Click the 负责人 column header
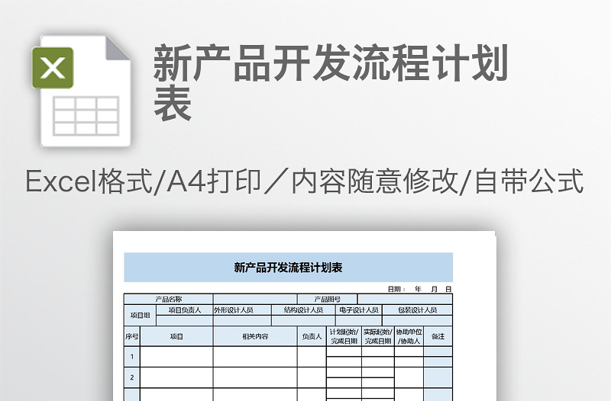Image resolution: width=611 pixels, height=401 pixels. (x=312, y=336)
